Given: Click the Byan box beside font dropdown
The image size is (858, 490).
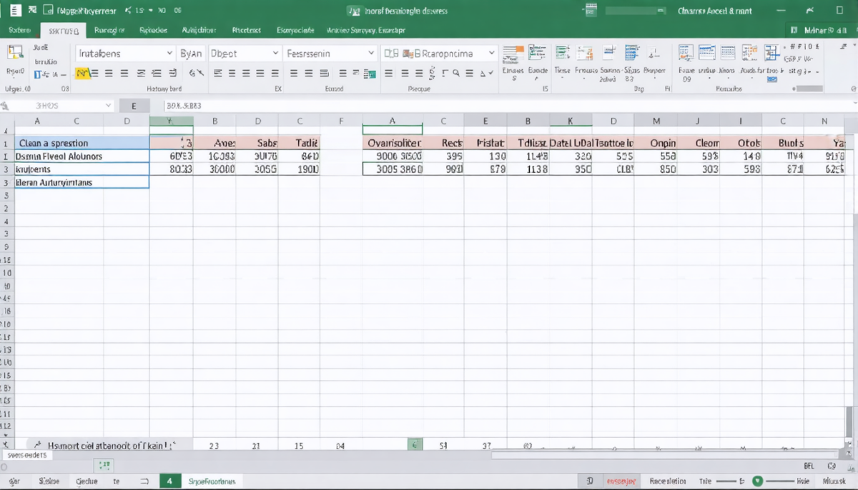Looking at the screenshot, I should pyautogui.click(x=191, y=53).
